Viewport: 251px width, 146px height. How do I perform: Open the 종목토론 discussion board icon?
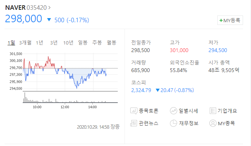pyautogui.click(x=134, y=111)
